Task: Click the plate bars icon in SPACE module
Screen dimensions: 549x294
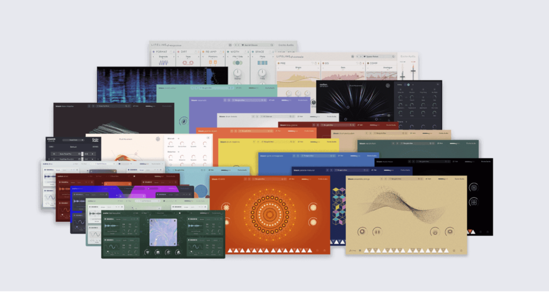Action: click(262, 63)
